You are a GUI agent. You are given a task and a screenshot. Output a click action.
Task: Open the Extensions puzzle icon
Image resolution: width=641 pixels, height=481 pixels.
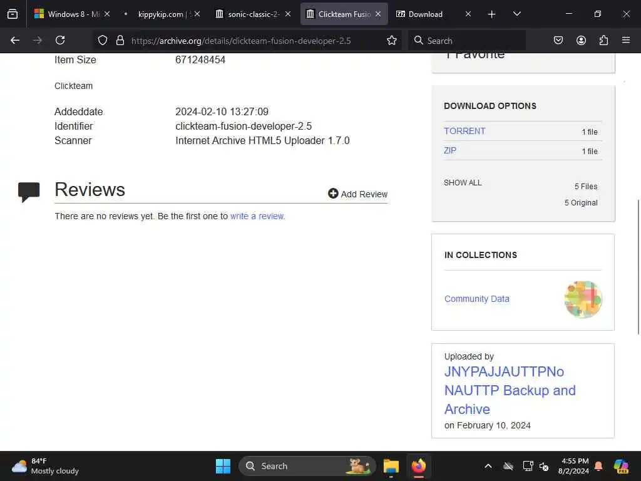[603, 40]
